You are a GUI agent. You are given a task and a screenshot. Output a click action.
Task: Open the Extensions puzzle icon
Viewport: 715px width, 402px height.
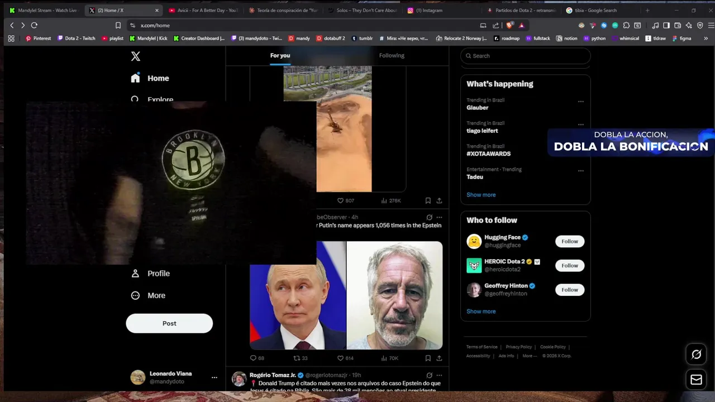[626, 25]
